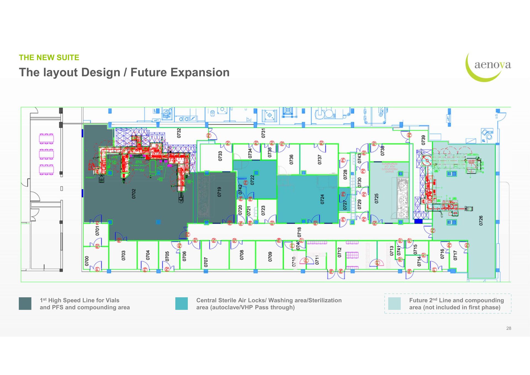
Task: Click room label 0701
Action: click(97, 231)
